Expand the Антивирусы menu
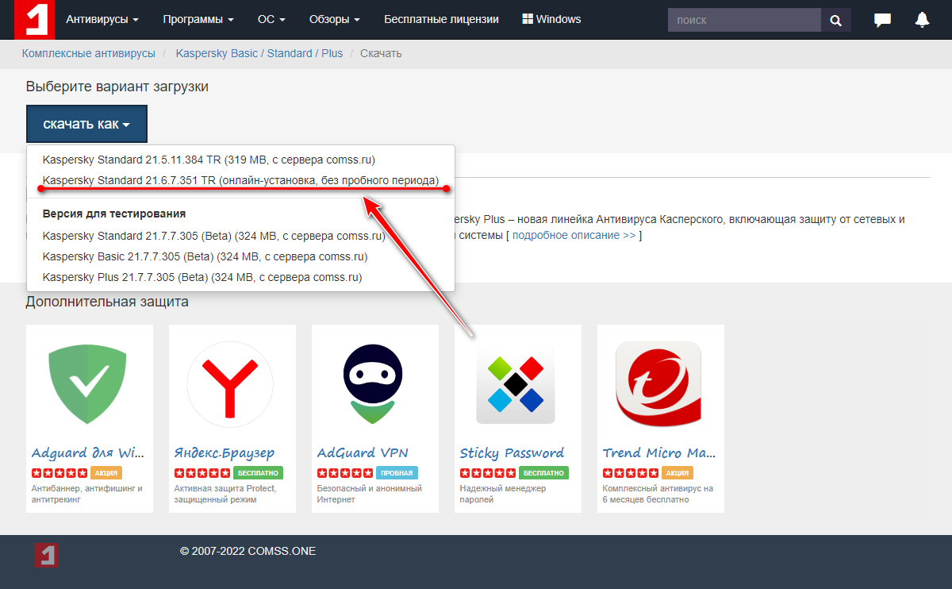Viewport: 952px width, 589px height. click(x=102, y=19)
